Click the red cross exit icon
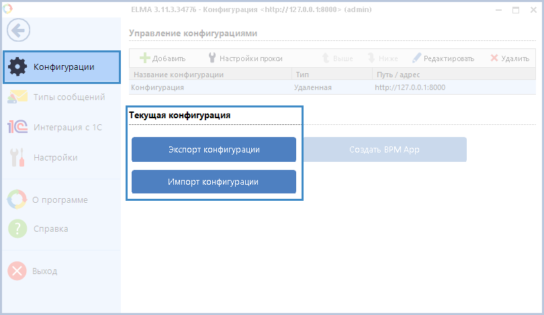 point(17,271)
